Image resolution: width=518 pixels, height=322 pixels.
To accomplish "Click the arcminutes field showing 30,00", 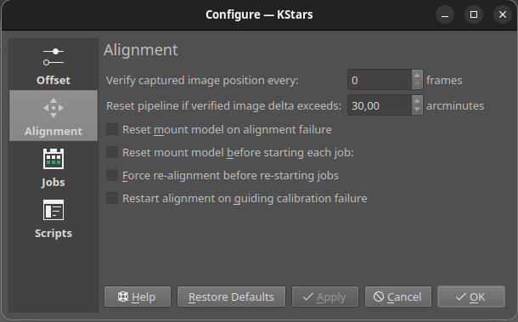I will pyautogui.click(x=380, y=105).
